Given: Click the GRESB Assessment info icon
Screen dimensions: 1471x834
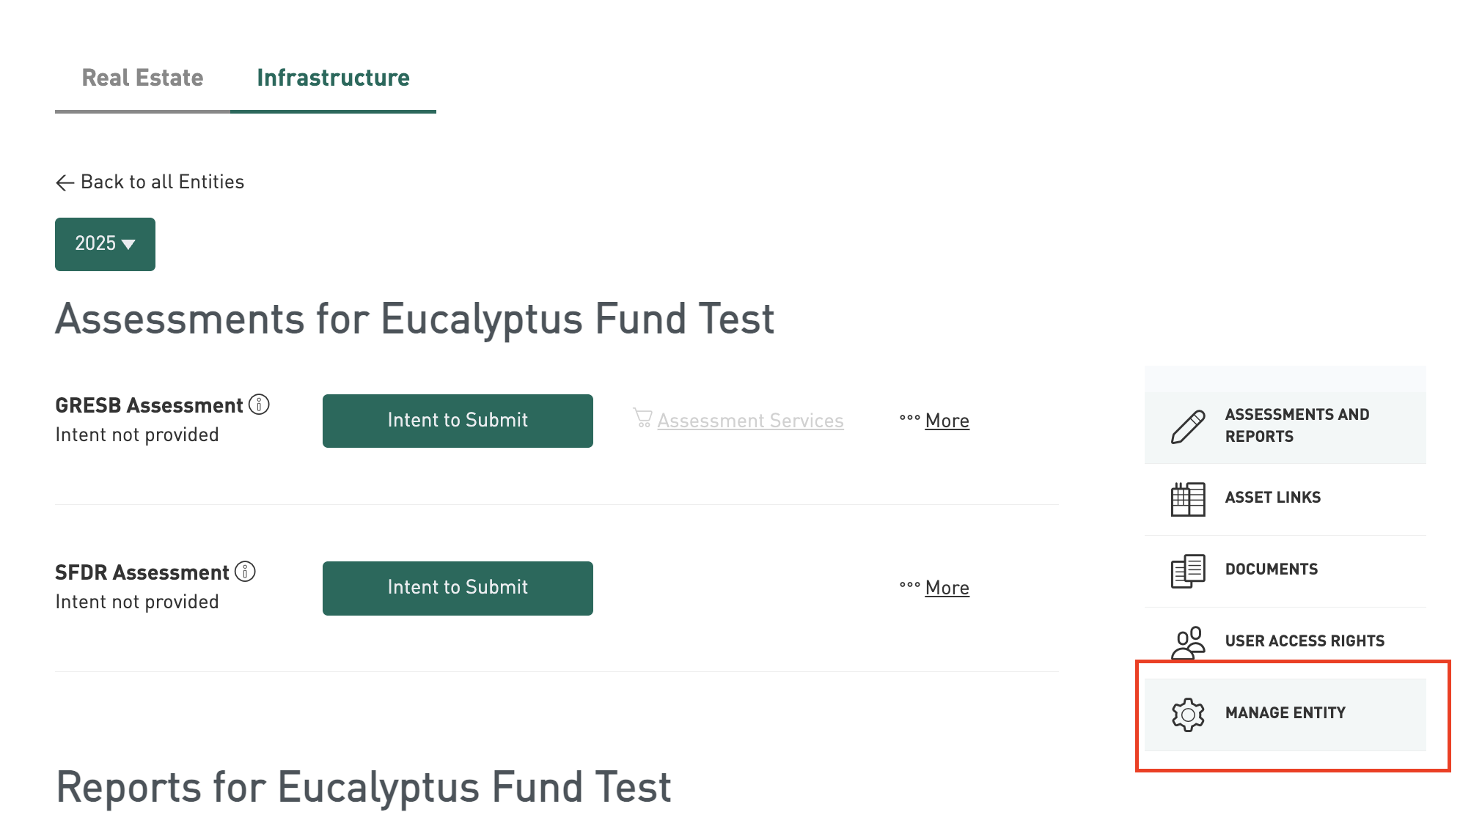Looking at the screenshot, I should (259, 405).
